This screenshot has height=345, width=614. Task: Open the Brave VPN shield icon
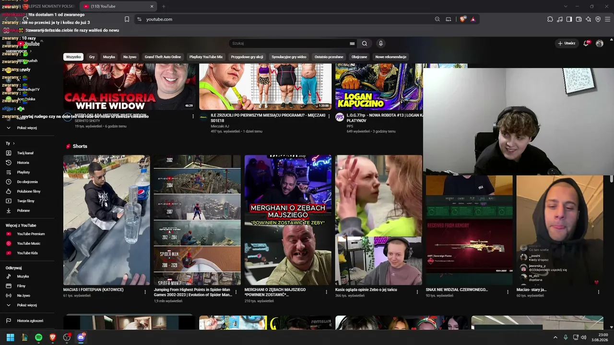598,19
